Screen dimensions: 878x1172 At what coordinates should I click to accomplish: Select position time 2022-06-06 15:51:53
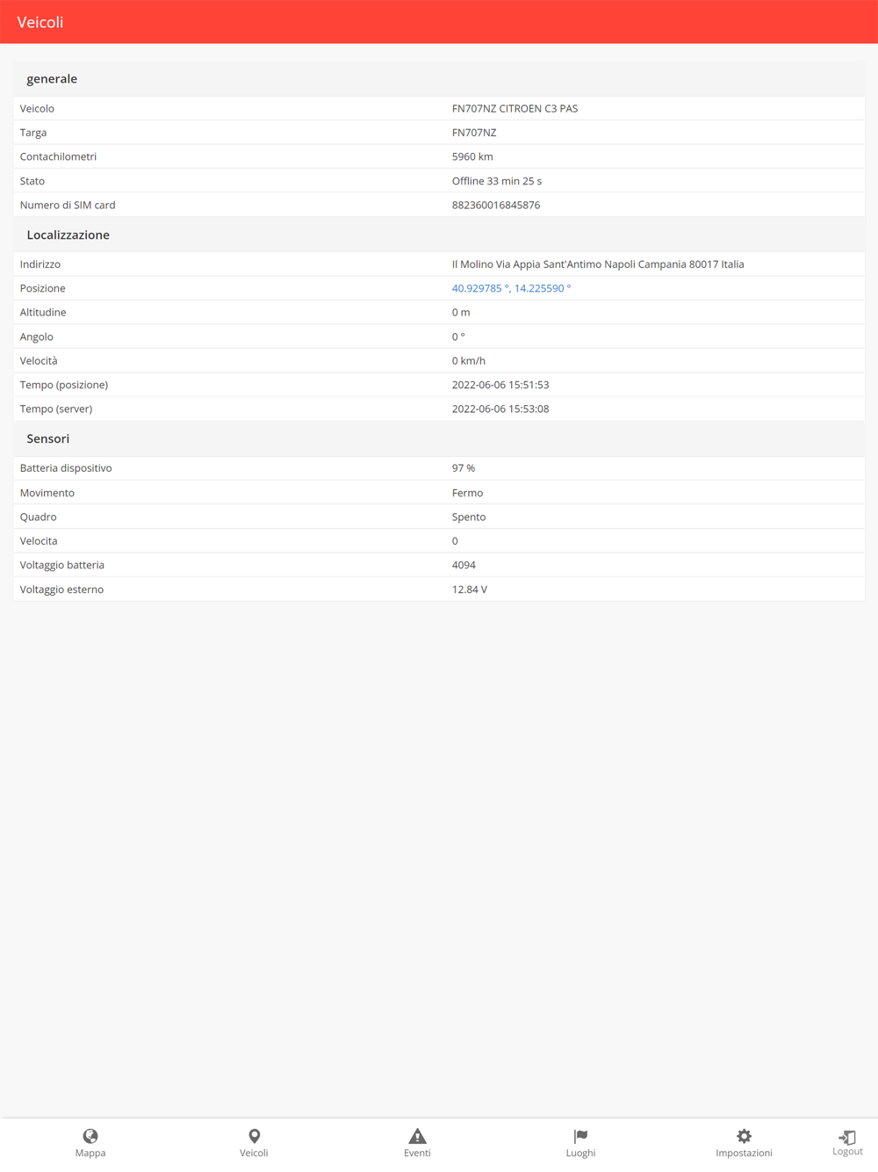click(500, 385)
